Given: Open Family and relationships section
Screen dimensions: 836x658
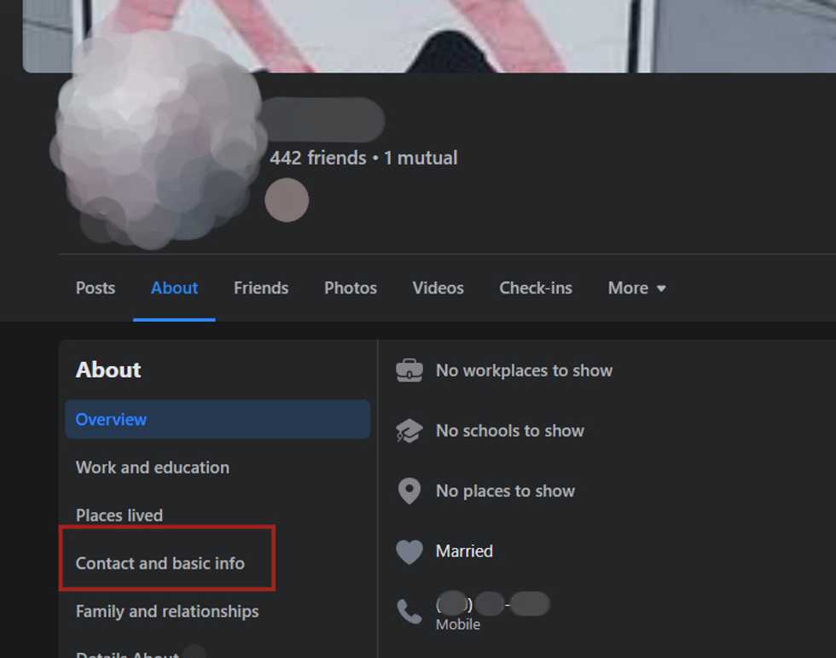Looking at the screenshot, I should click(x=167, y=611).
